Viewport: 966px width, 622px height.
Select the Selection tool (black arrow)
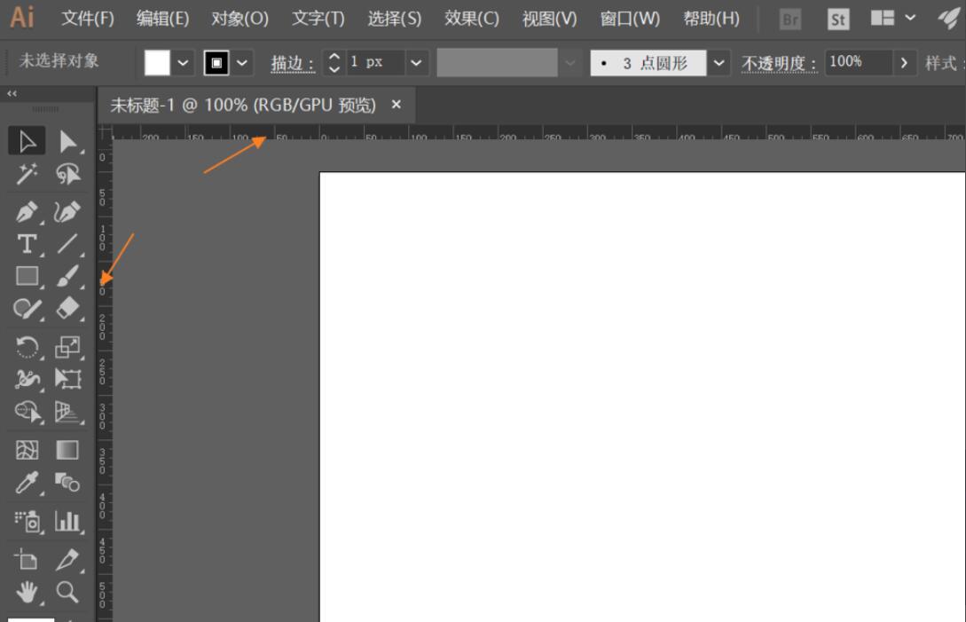[x=27, y=141]
